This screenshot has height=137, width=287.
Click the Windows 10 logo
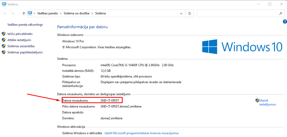coord(242,47)
